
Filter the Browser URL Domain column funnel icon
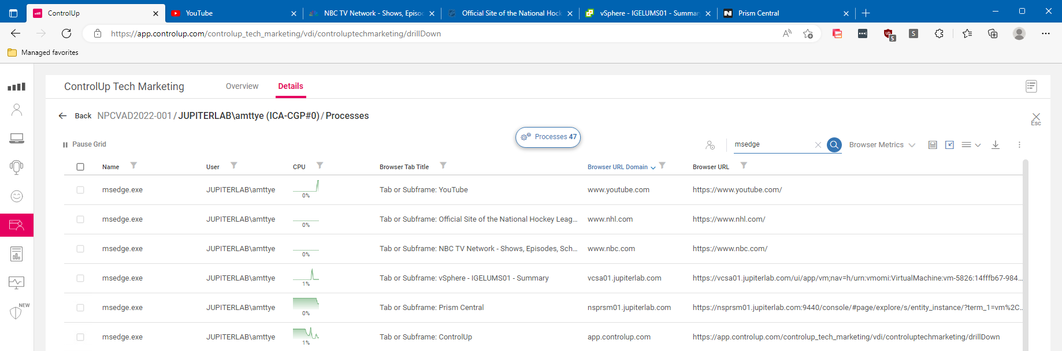(x=662, y=166)
